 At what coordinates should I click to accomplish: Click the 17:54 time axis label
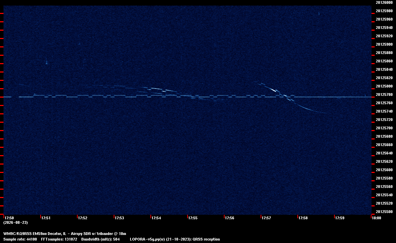(x=156, y=218)
